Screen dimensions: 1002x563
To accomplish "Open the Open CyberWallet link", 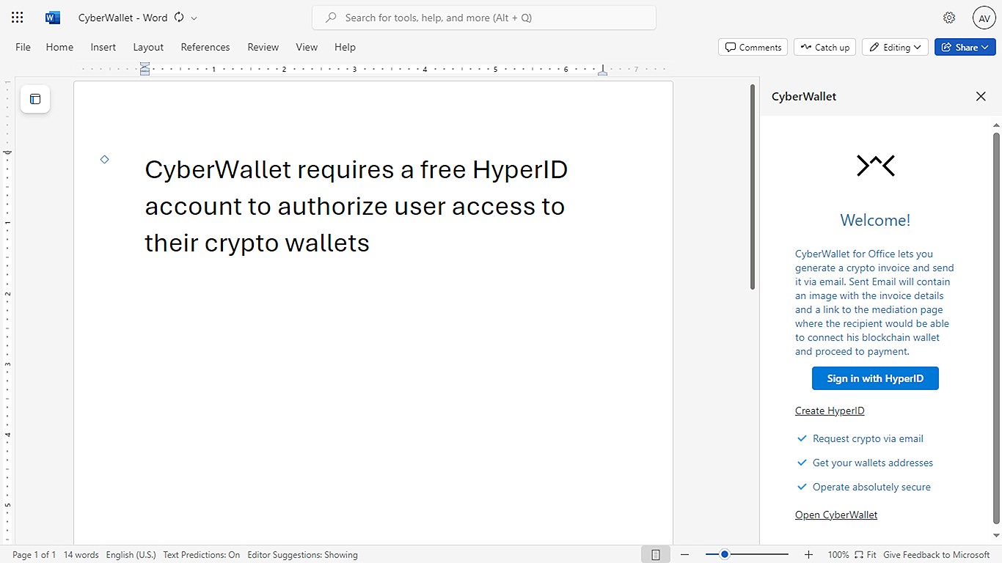I will click(x=836, y=515).
